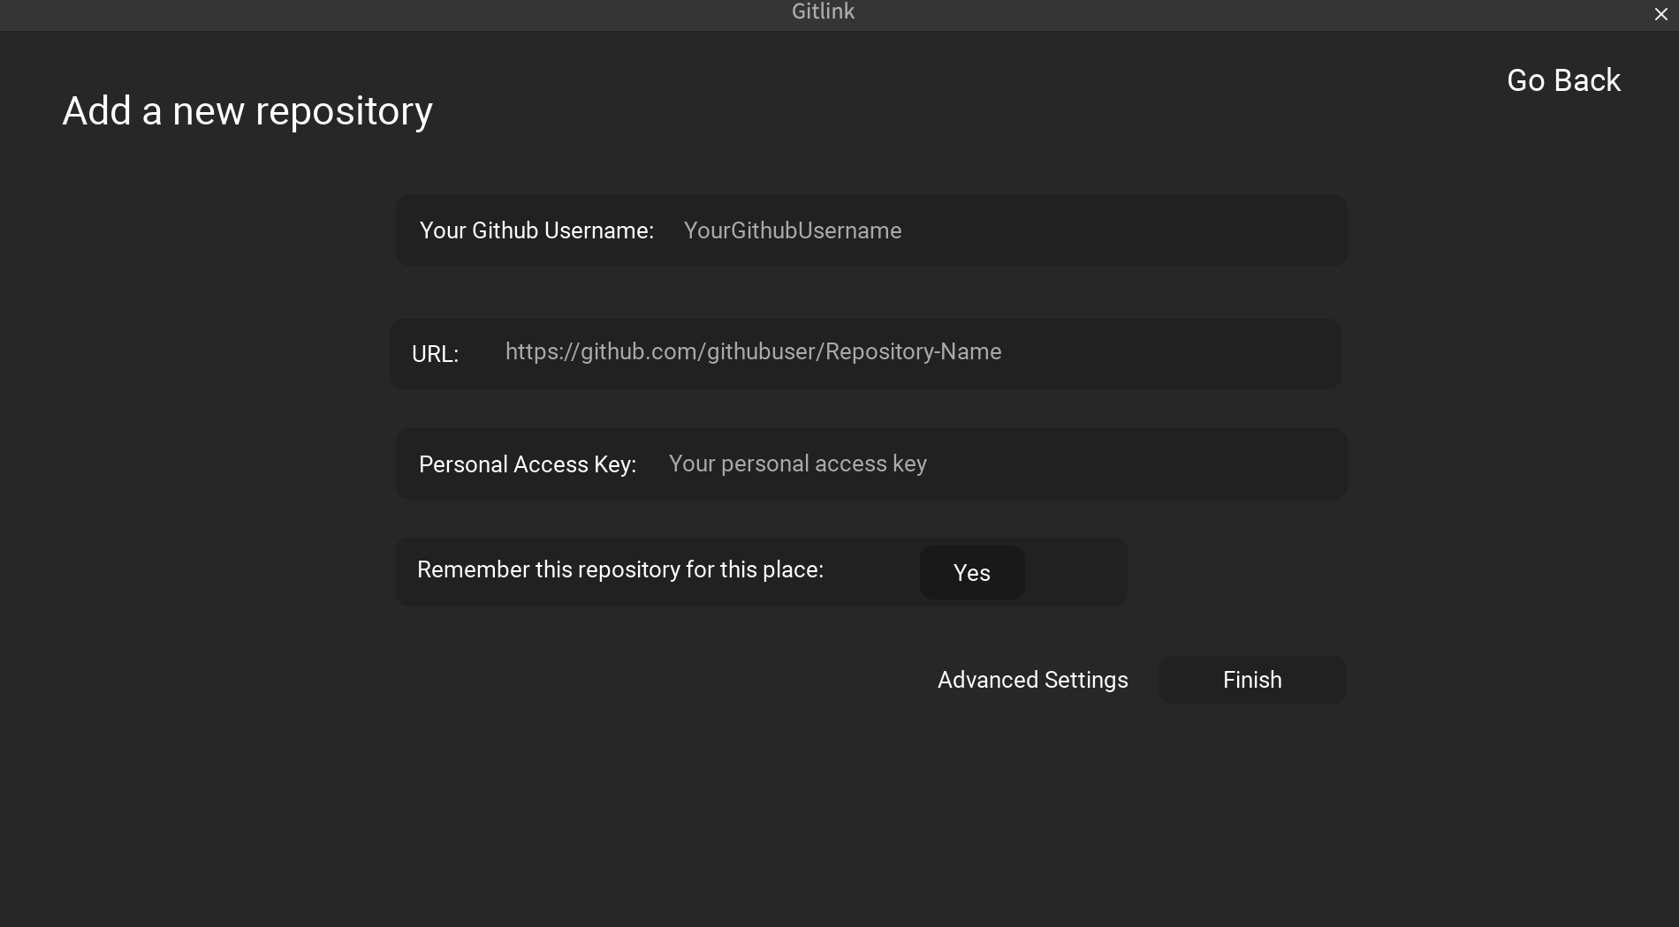The width and height of the screenshot is (1679, 927).
Task: Select the YourGithubUsername placeholder text
Action: 793,230
